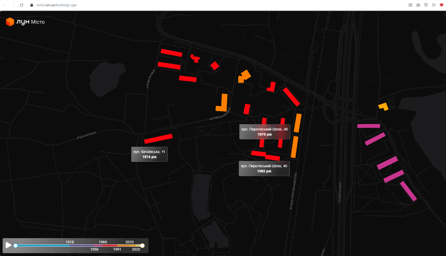Click the вул. Китаївська, 11 tooltip label
Screen dimensions: 446x256
point(149,154)
